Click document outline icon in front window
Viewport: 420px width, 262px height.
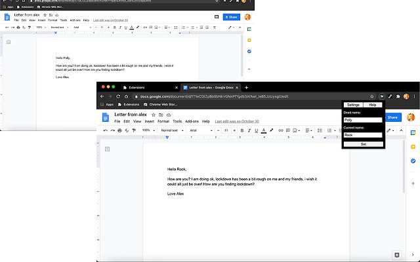pos(108,149)
